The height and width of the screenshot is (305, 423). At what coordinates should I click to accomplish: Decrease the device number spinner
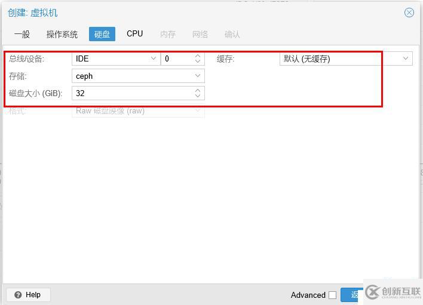tap(198, 61)
